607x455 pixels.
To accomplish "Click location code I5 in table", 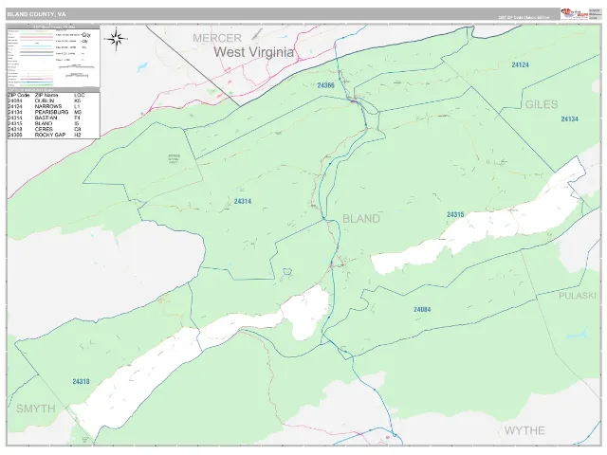I will click(77, 123).
